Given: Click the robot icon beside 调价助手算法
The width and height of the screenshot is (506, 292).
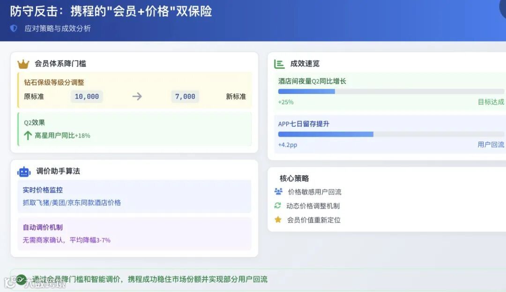Looking at the screenshot, I should (x=24, y=171).
